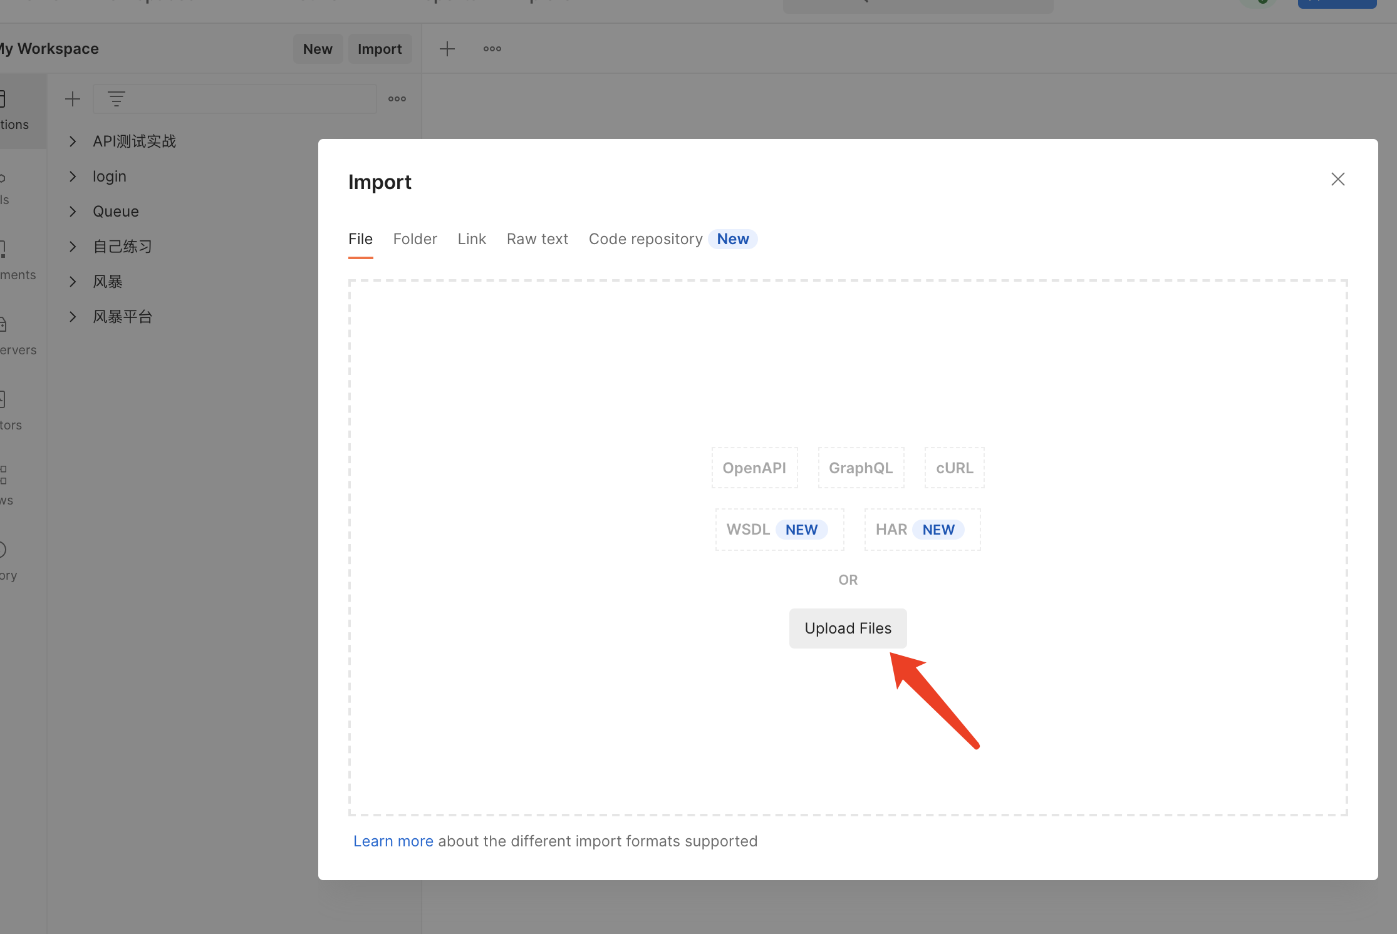Expand the 自己练习 collection
The width and height of the screenshot is (1397, 934).
73,247
